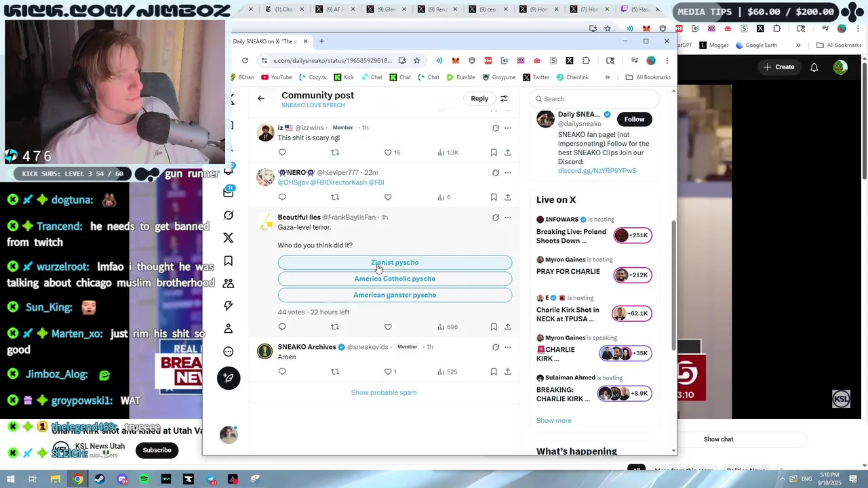
Task: Open more options on SNEAKO Archives post
Action: click(x=507, y=347)
